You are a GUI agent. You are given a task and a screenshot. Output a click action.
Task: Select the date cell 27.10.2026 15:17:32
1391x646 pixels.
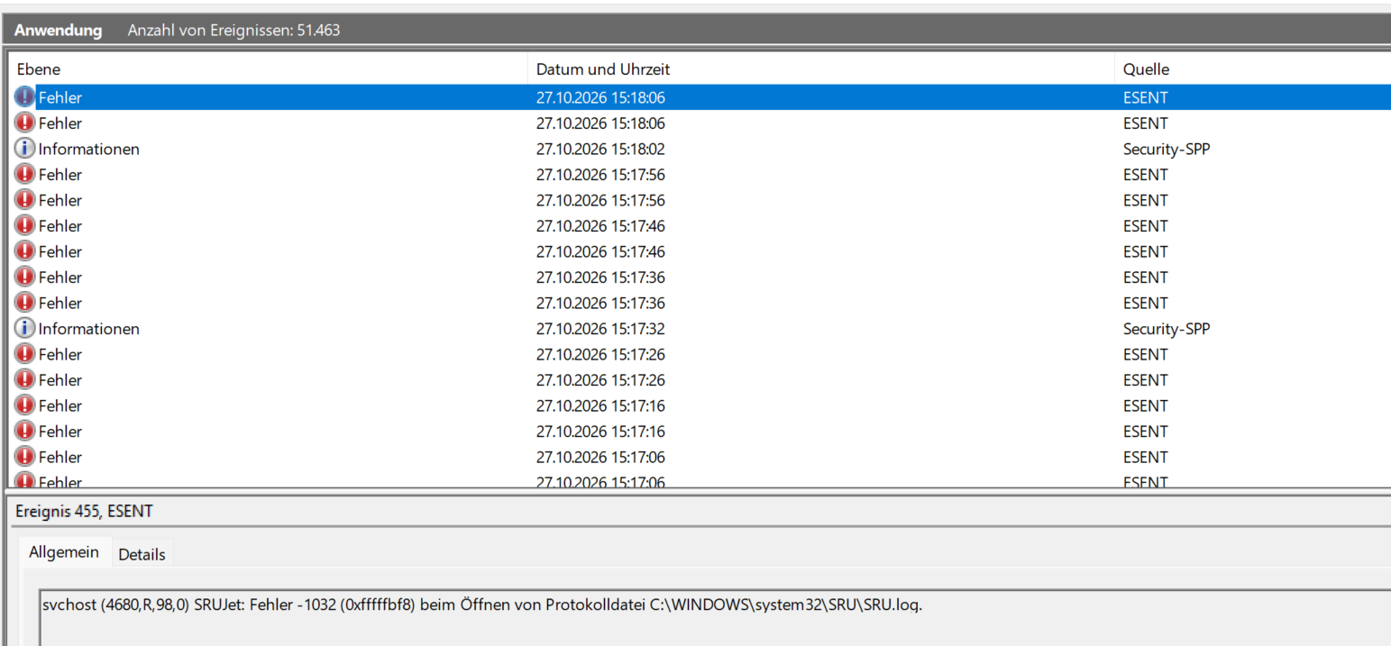(600, 329)
